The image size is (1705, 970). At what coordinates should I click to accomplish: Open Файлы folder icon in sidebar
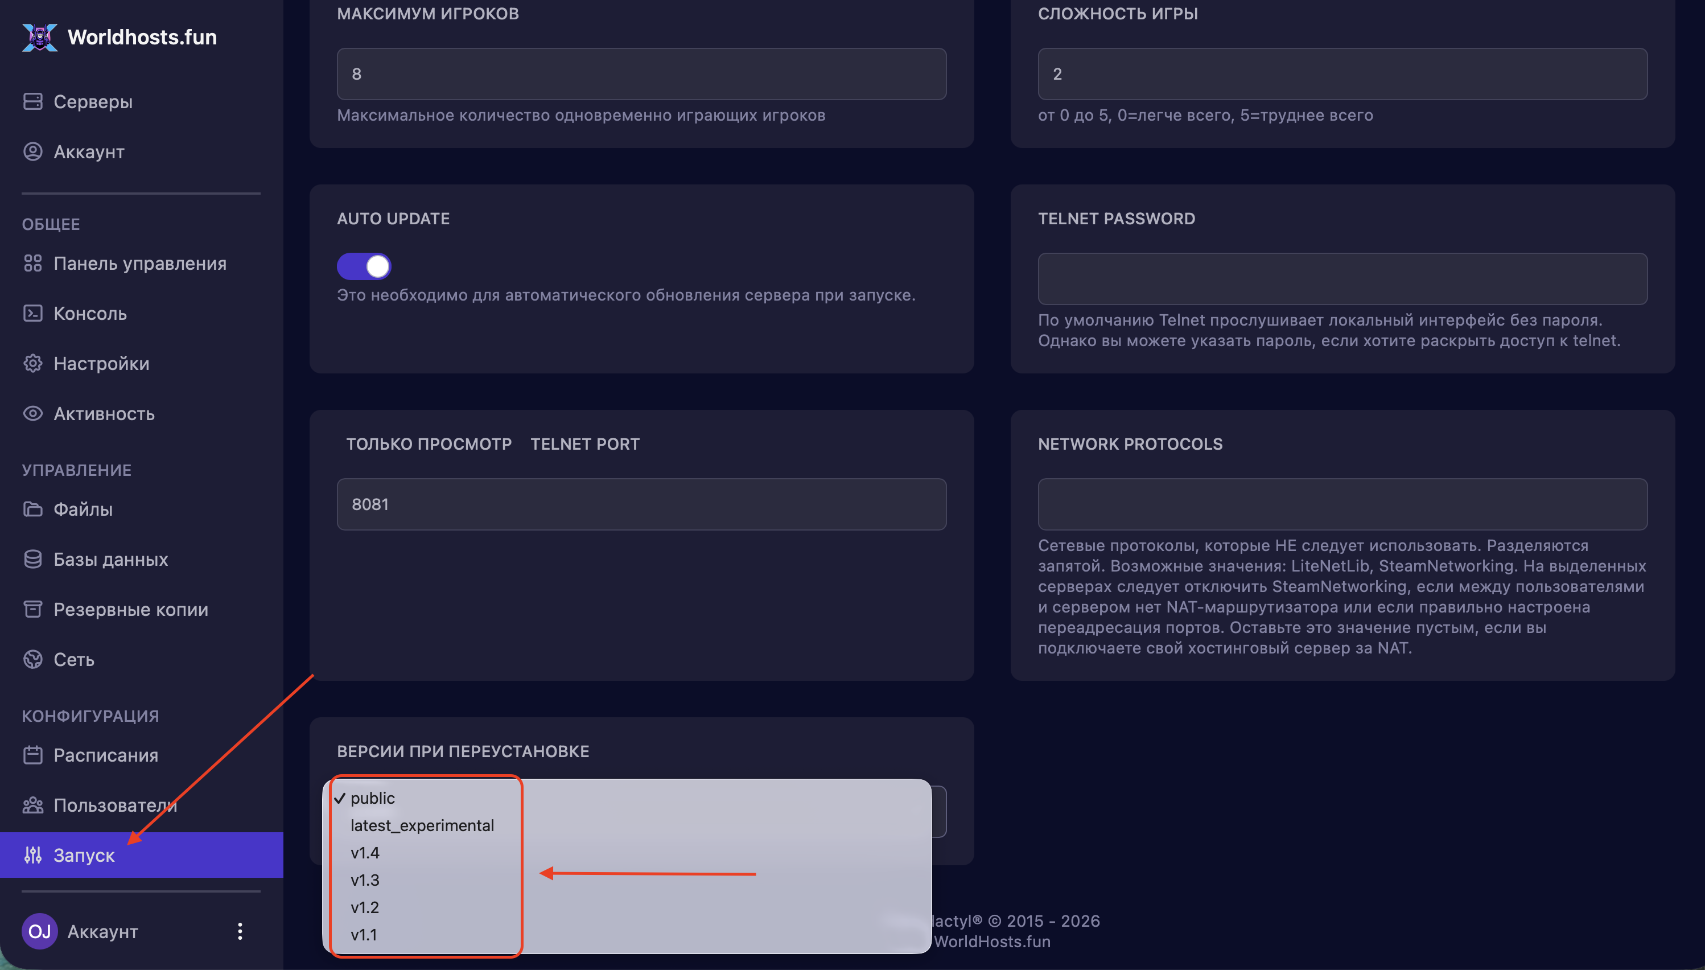click(x=32, y=509)
